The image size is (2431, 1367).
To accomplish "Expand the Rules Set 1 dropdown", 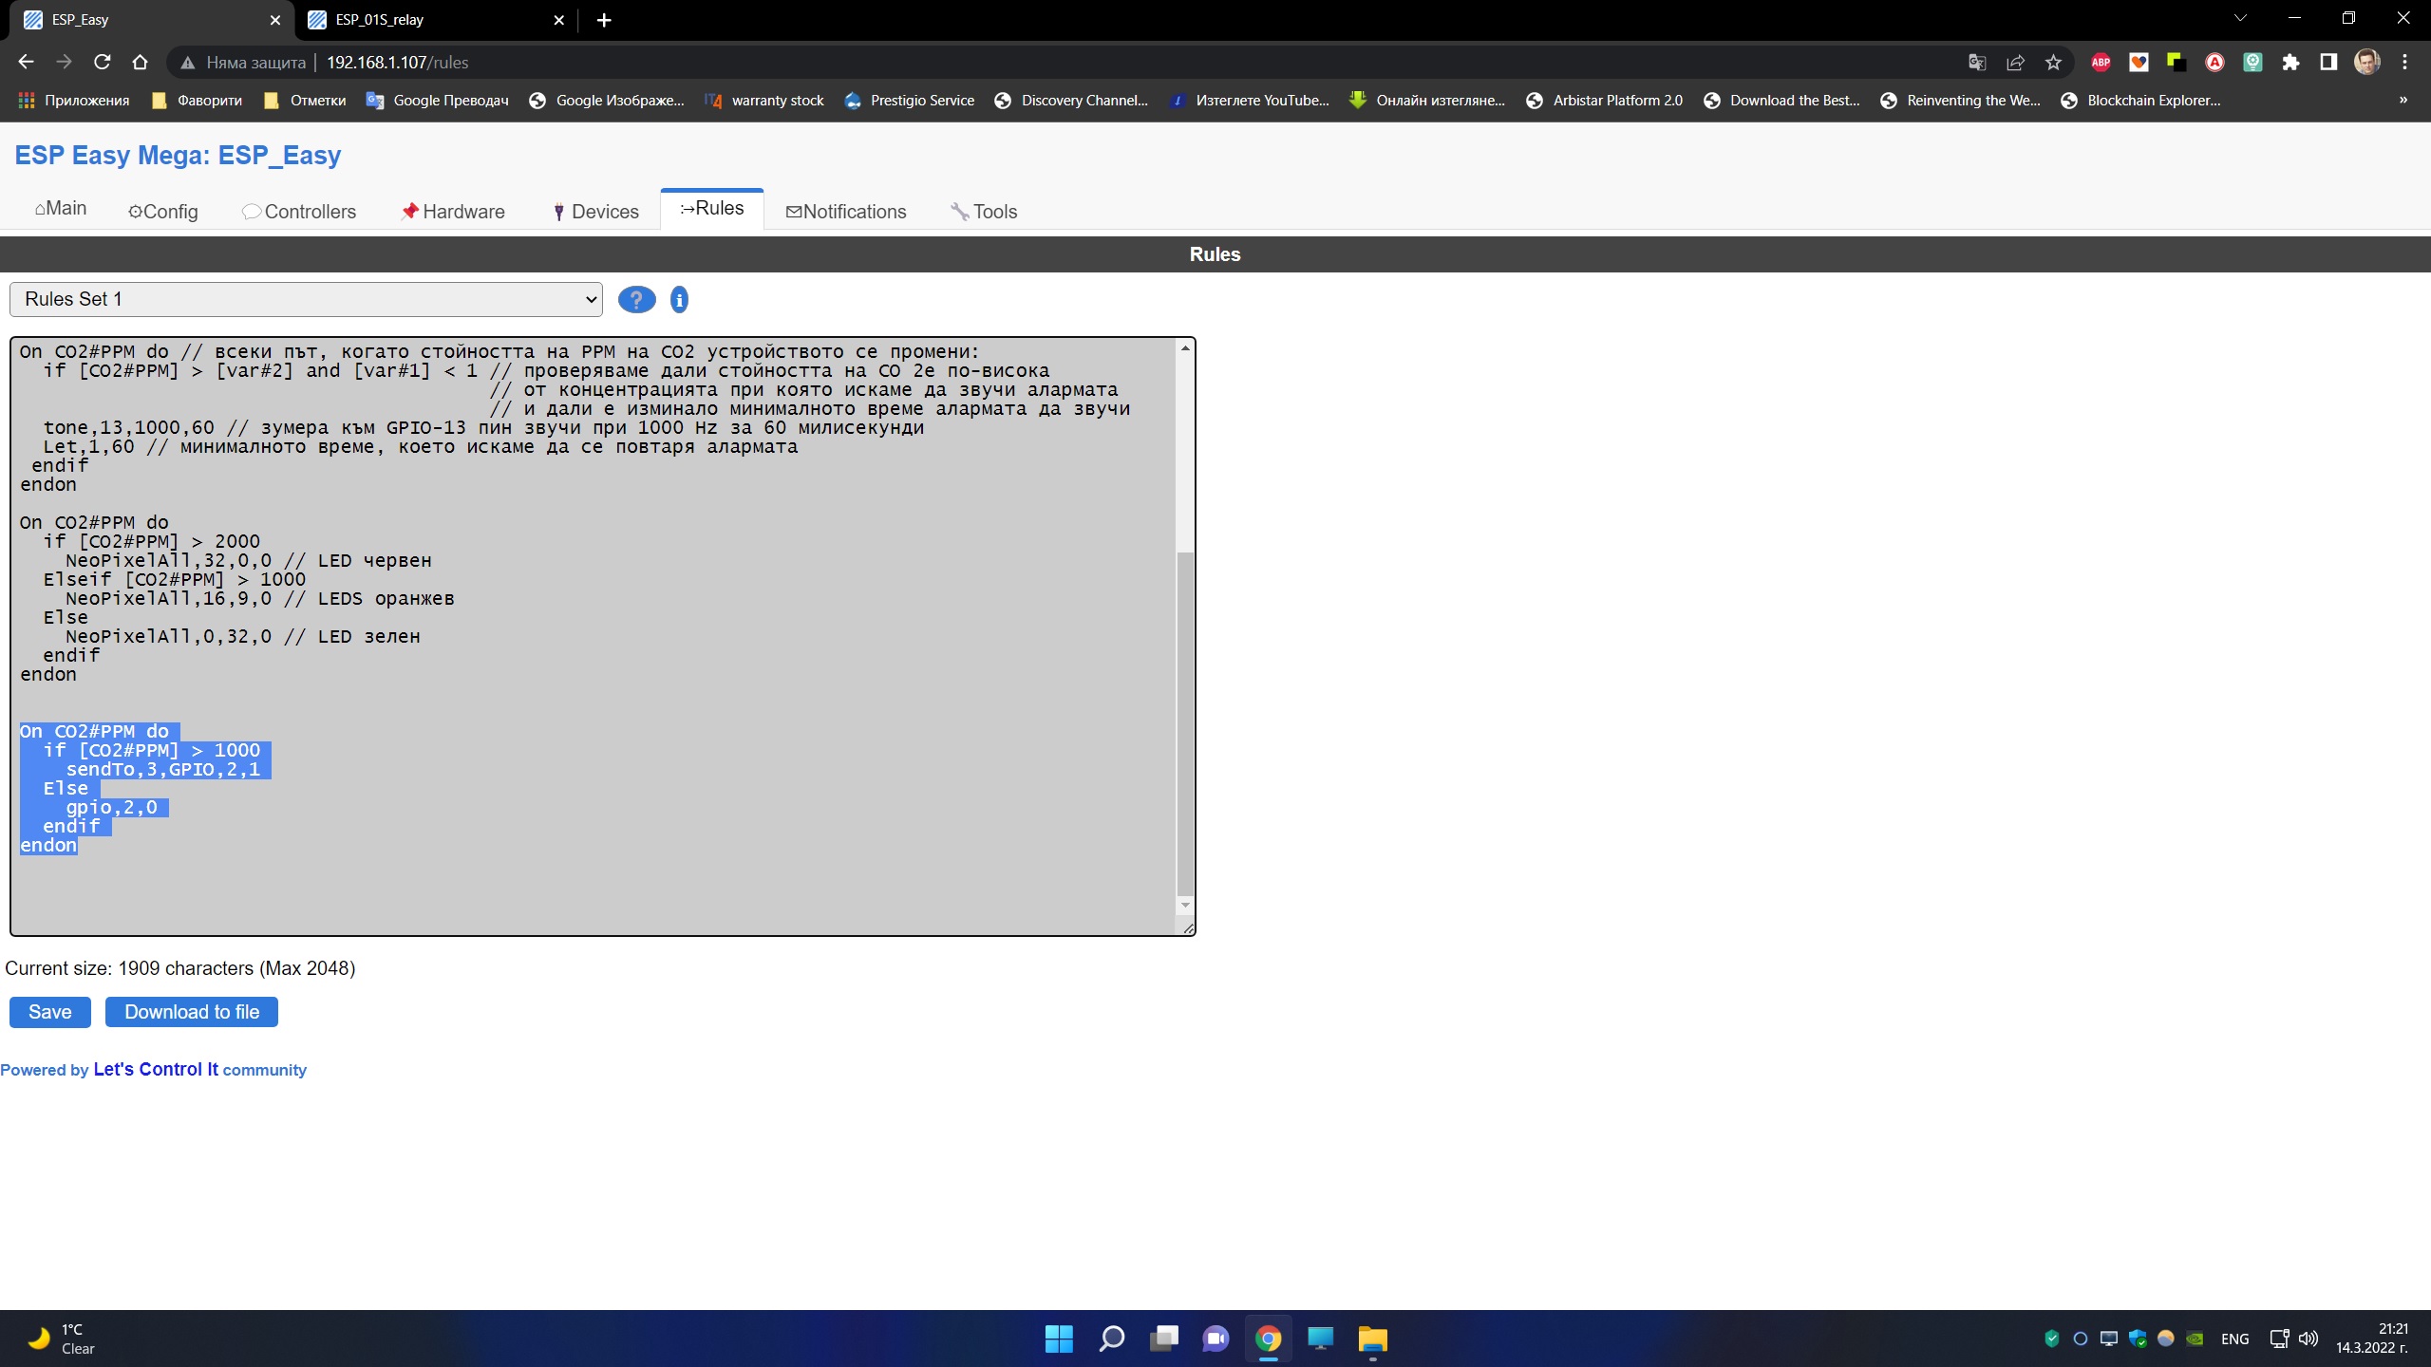I will (306, 299).
